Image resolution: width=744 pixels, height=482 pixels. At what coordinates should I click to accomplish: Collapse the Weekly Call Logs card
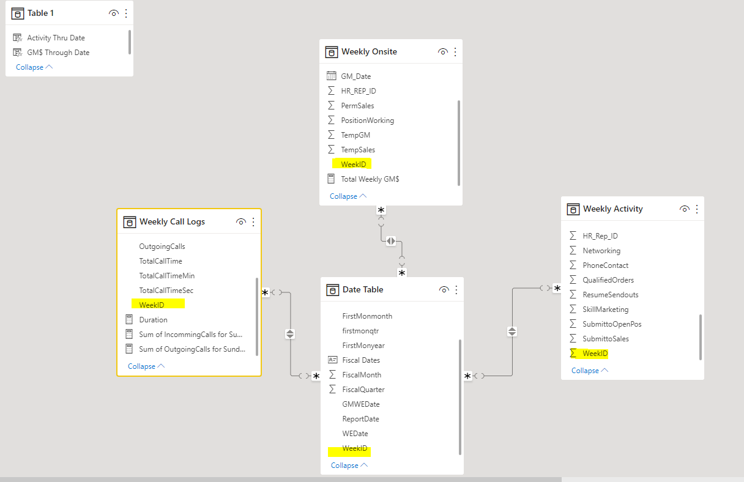[146, 366]
